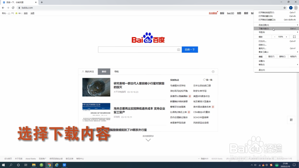Open Internet Explorer from the taskbar

[57, 165]
